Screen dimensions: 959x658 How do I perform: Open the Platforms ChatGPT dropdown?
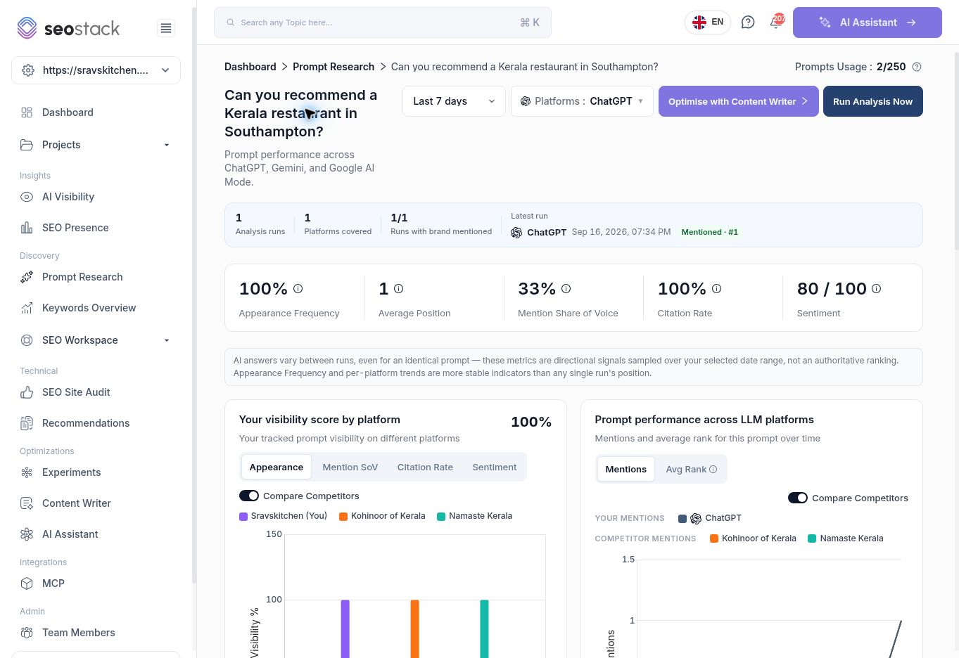(x=582, y=101)
